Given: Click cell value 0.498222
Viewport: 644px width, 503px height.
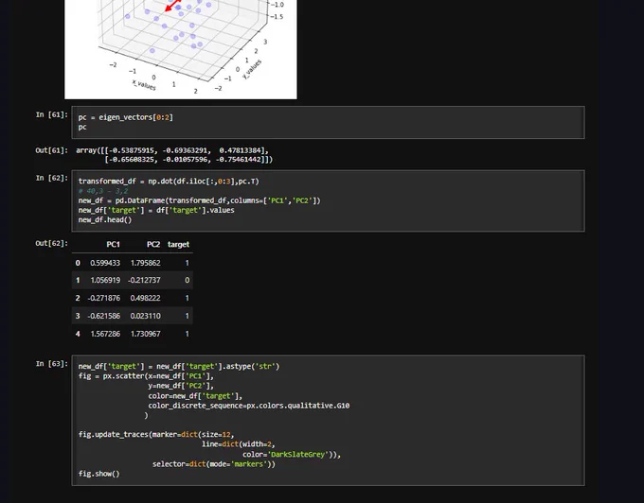Looking at the screenshot, I should tap(146, 298).
